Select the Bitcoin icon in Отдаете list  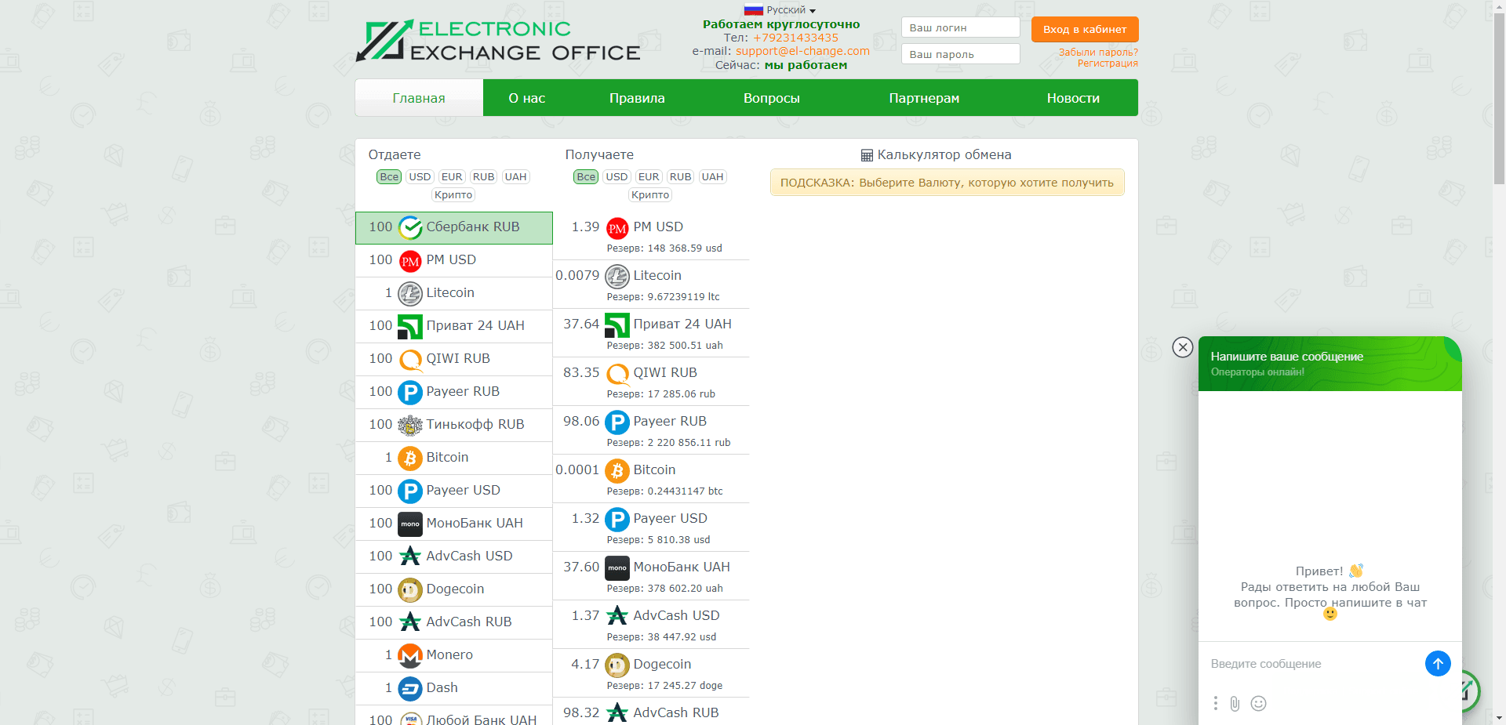pos(409,458)
